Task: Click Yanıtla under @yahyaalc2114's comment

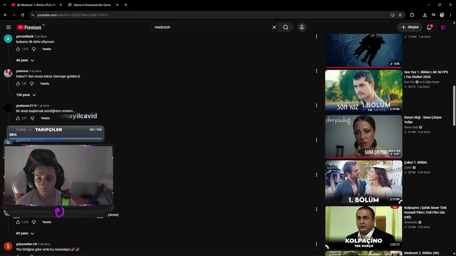Action: click(45, 118)
